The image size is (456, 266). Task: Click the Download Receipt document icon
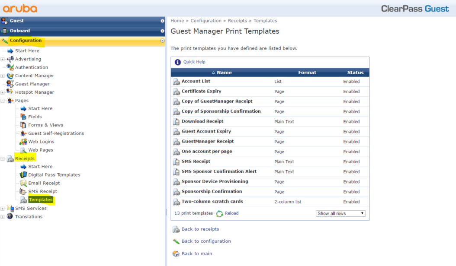click(x=176, y=122)
